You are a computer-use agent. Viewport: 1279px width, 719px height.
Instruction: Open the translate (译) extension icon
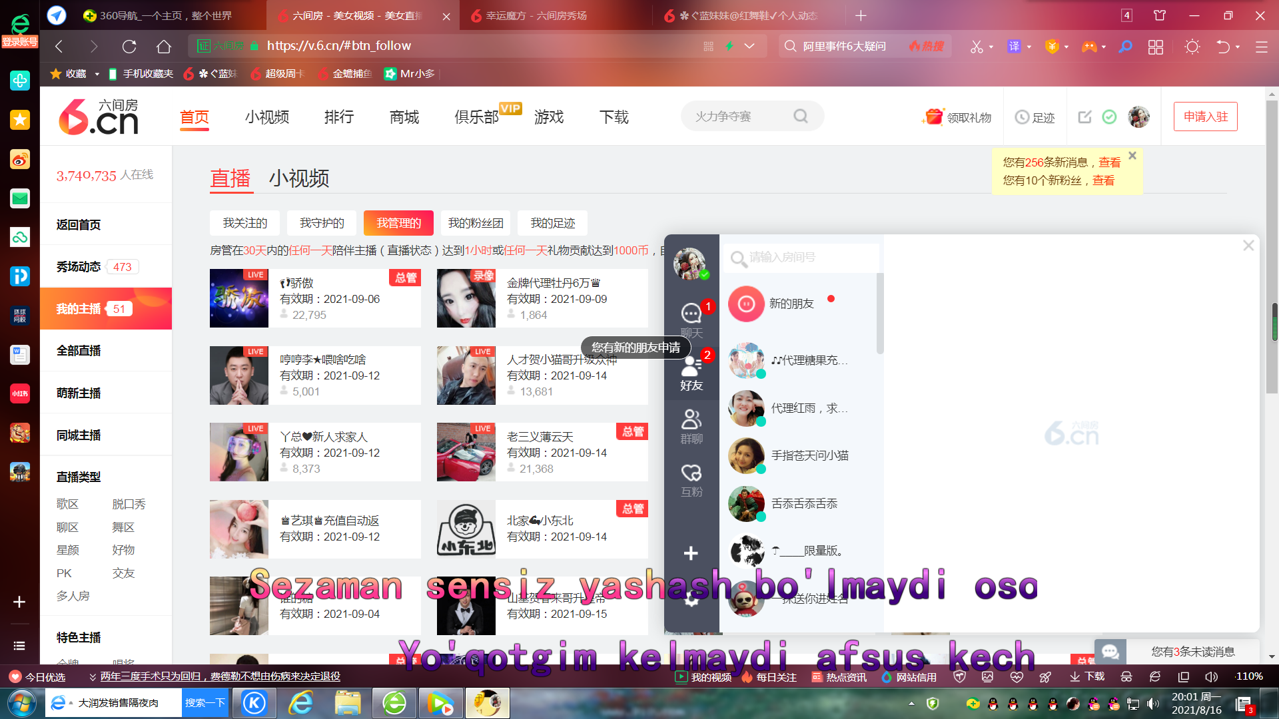point(1014,46)
